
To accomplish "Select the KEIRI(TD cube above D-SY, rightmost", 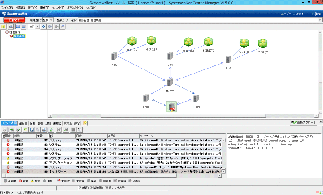I will click(263, 43).
